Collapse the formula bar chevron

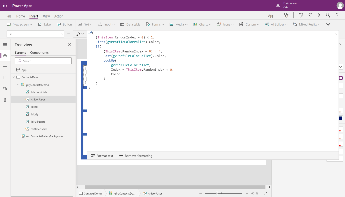(336, 34)
